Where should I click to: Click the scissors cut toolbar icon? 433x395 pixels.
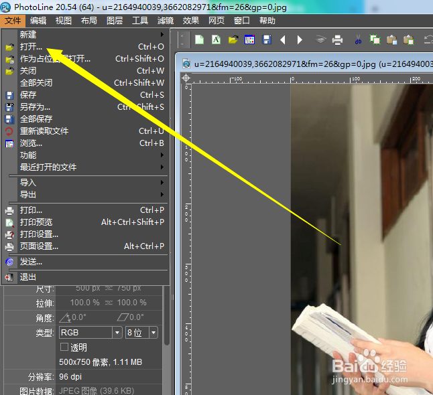pyautogui.click(x=358, y=39)
